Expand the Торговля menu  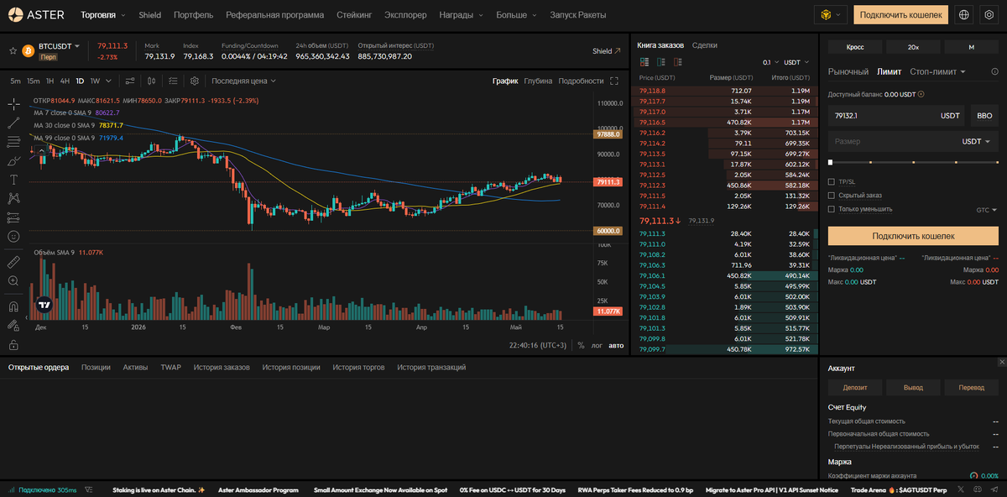pos(103,15)
